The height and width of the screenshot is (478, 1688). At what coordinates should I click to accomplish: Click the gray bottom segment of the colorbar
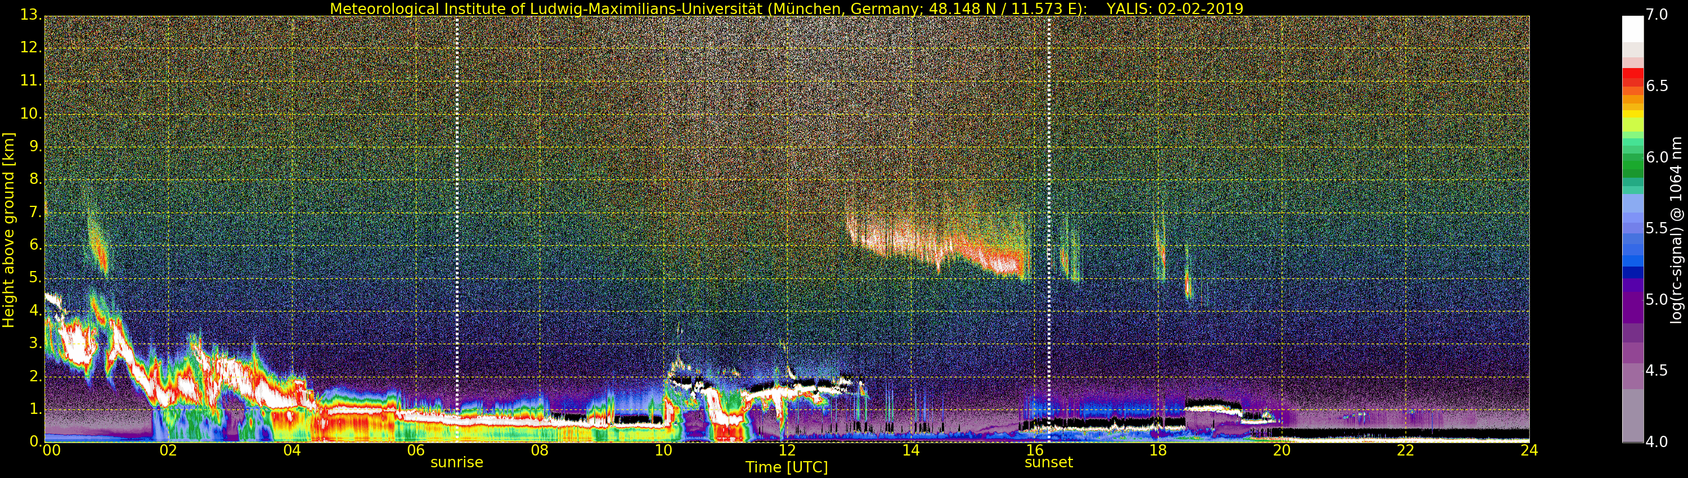(x=1632, y=416)
